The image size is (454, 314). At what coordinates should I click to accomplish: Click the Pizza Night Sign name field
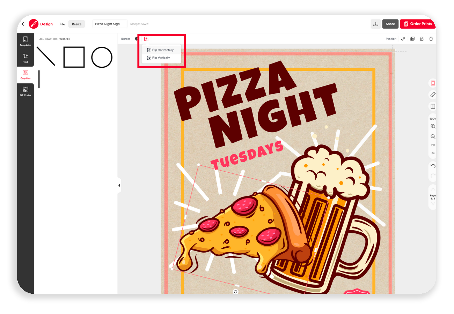pos(110,24)
